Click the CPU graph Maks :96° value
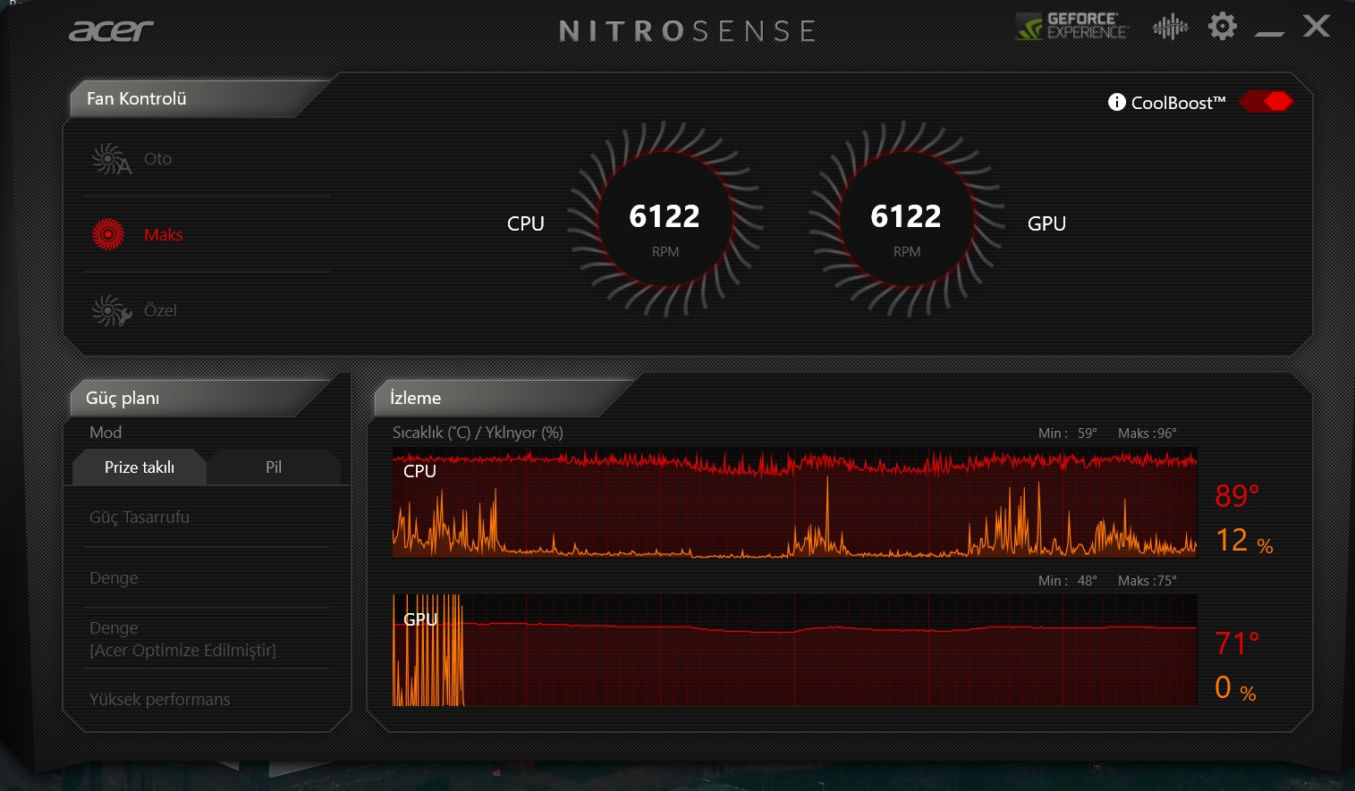The width and height of the screenshot is (1355, 791). point(1148,433)
